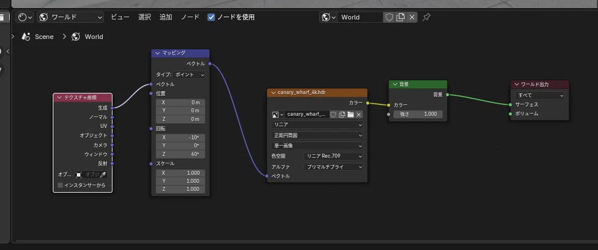Open the ワールド shader type dropdown
Image resolution: width=598 pixels, height=250 pixels.
click(71, 17)
